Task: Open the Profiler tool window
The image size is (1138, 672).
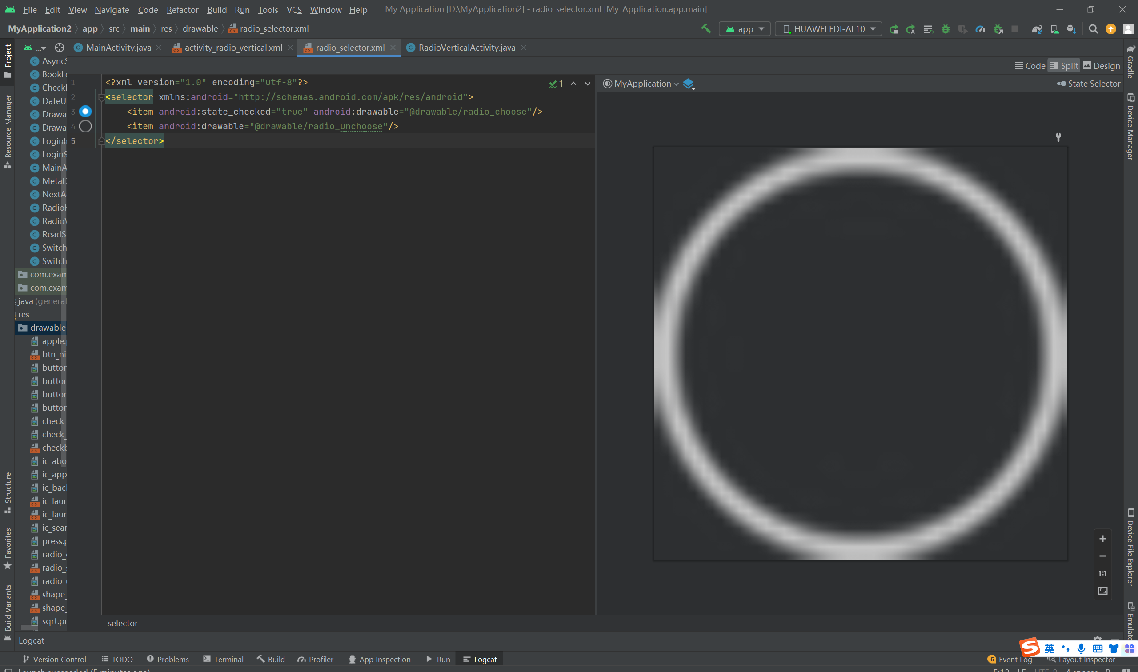Action: (x=315, y=659)
